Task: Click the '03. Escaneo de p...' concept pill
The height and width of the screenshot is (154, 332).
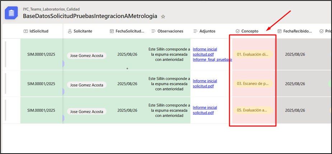Action: 253,84
